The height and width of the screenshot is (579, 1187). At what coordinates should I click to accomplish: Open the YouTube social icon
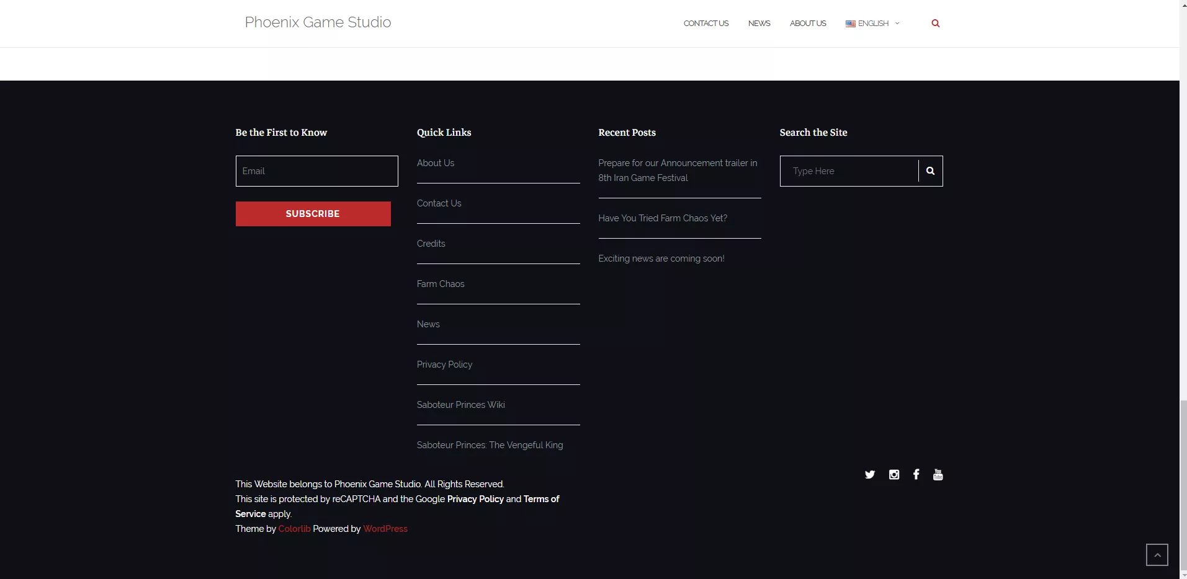tap(938, 475)
